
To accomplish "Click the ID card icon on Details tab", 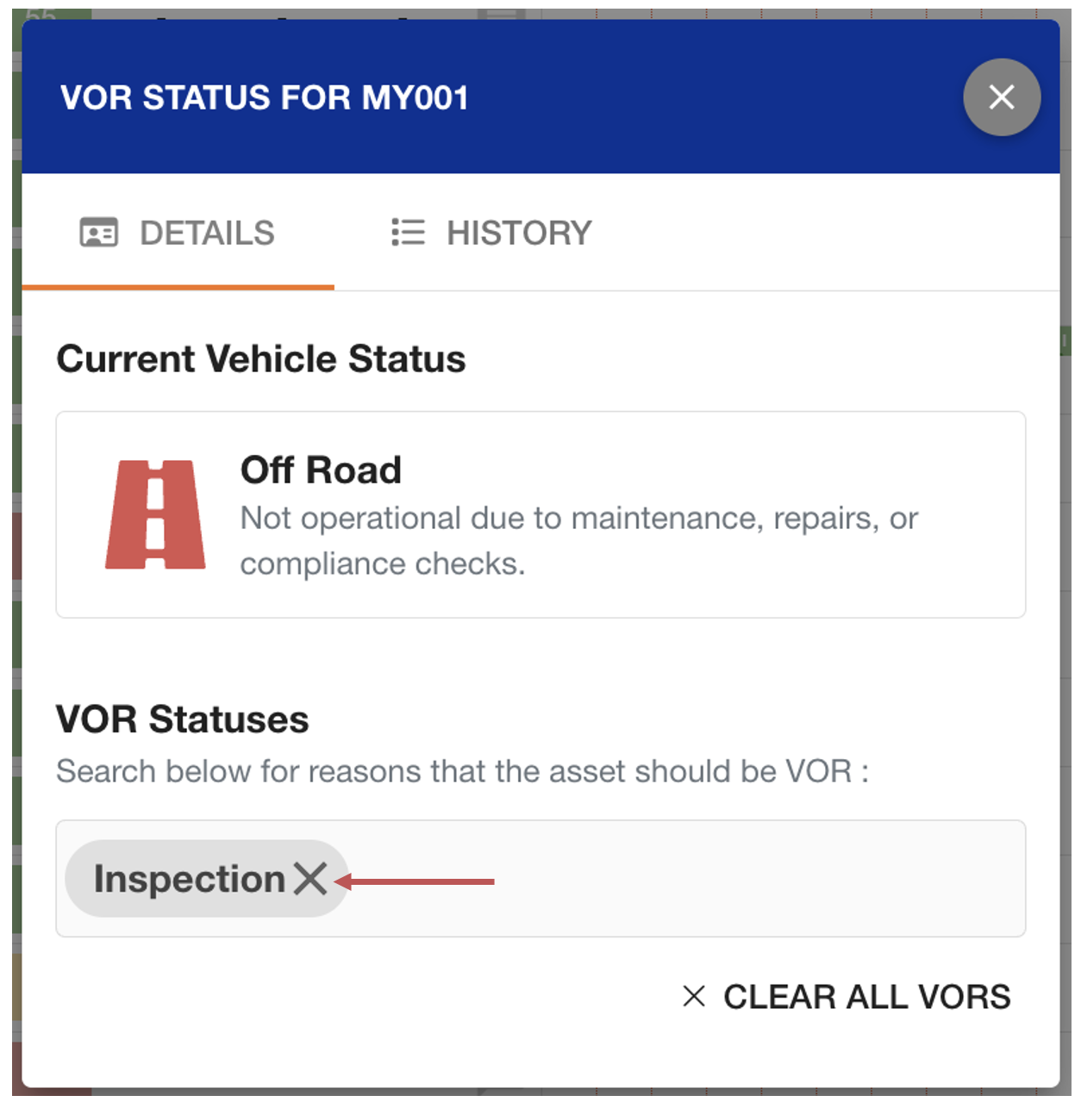I will pos(99,233).
